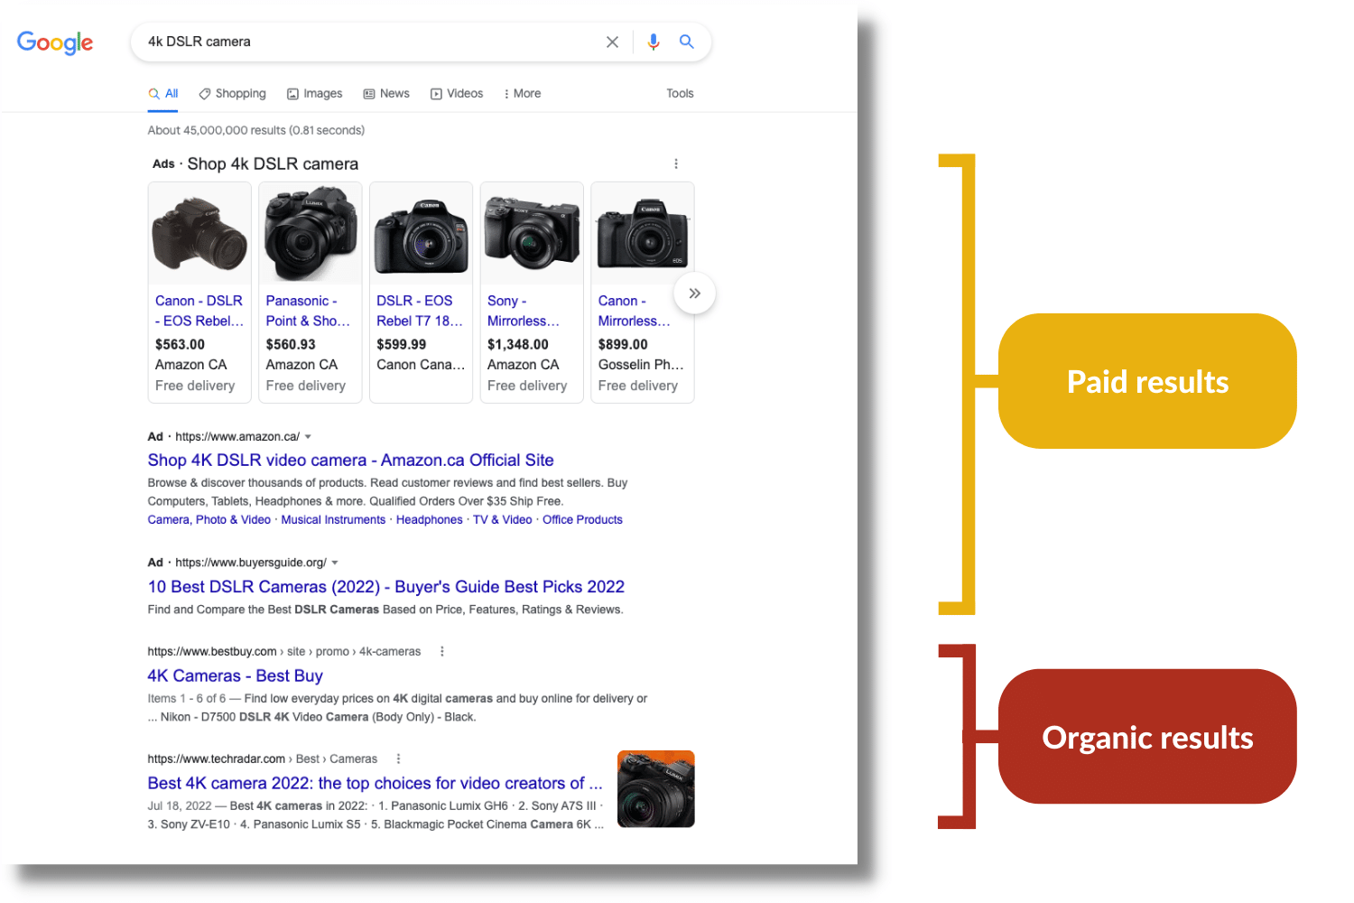Open Shop 4K DSLR video camera Amazon.ca ad
The image size is (1354, 903).
[x=351, y=461]
